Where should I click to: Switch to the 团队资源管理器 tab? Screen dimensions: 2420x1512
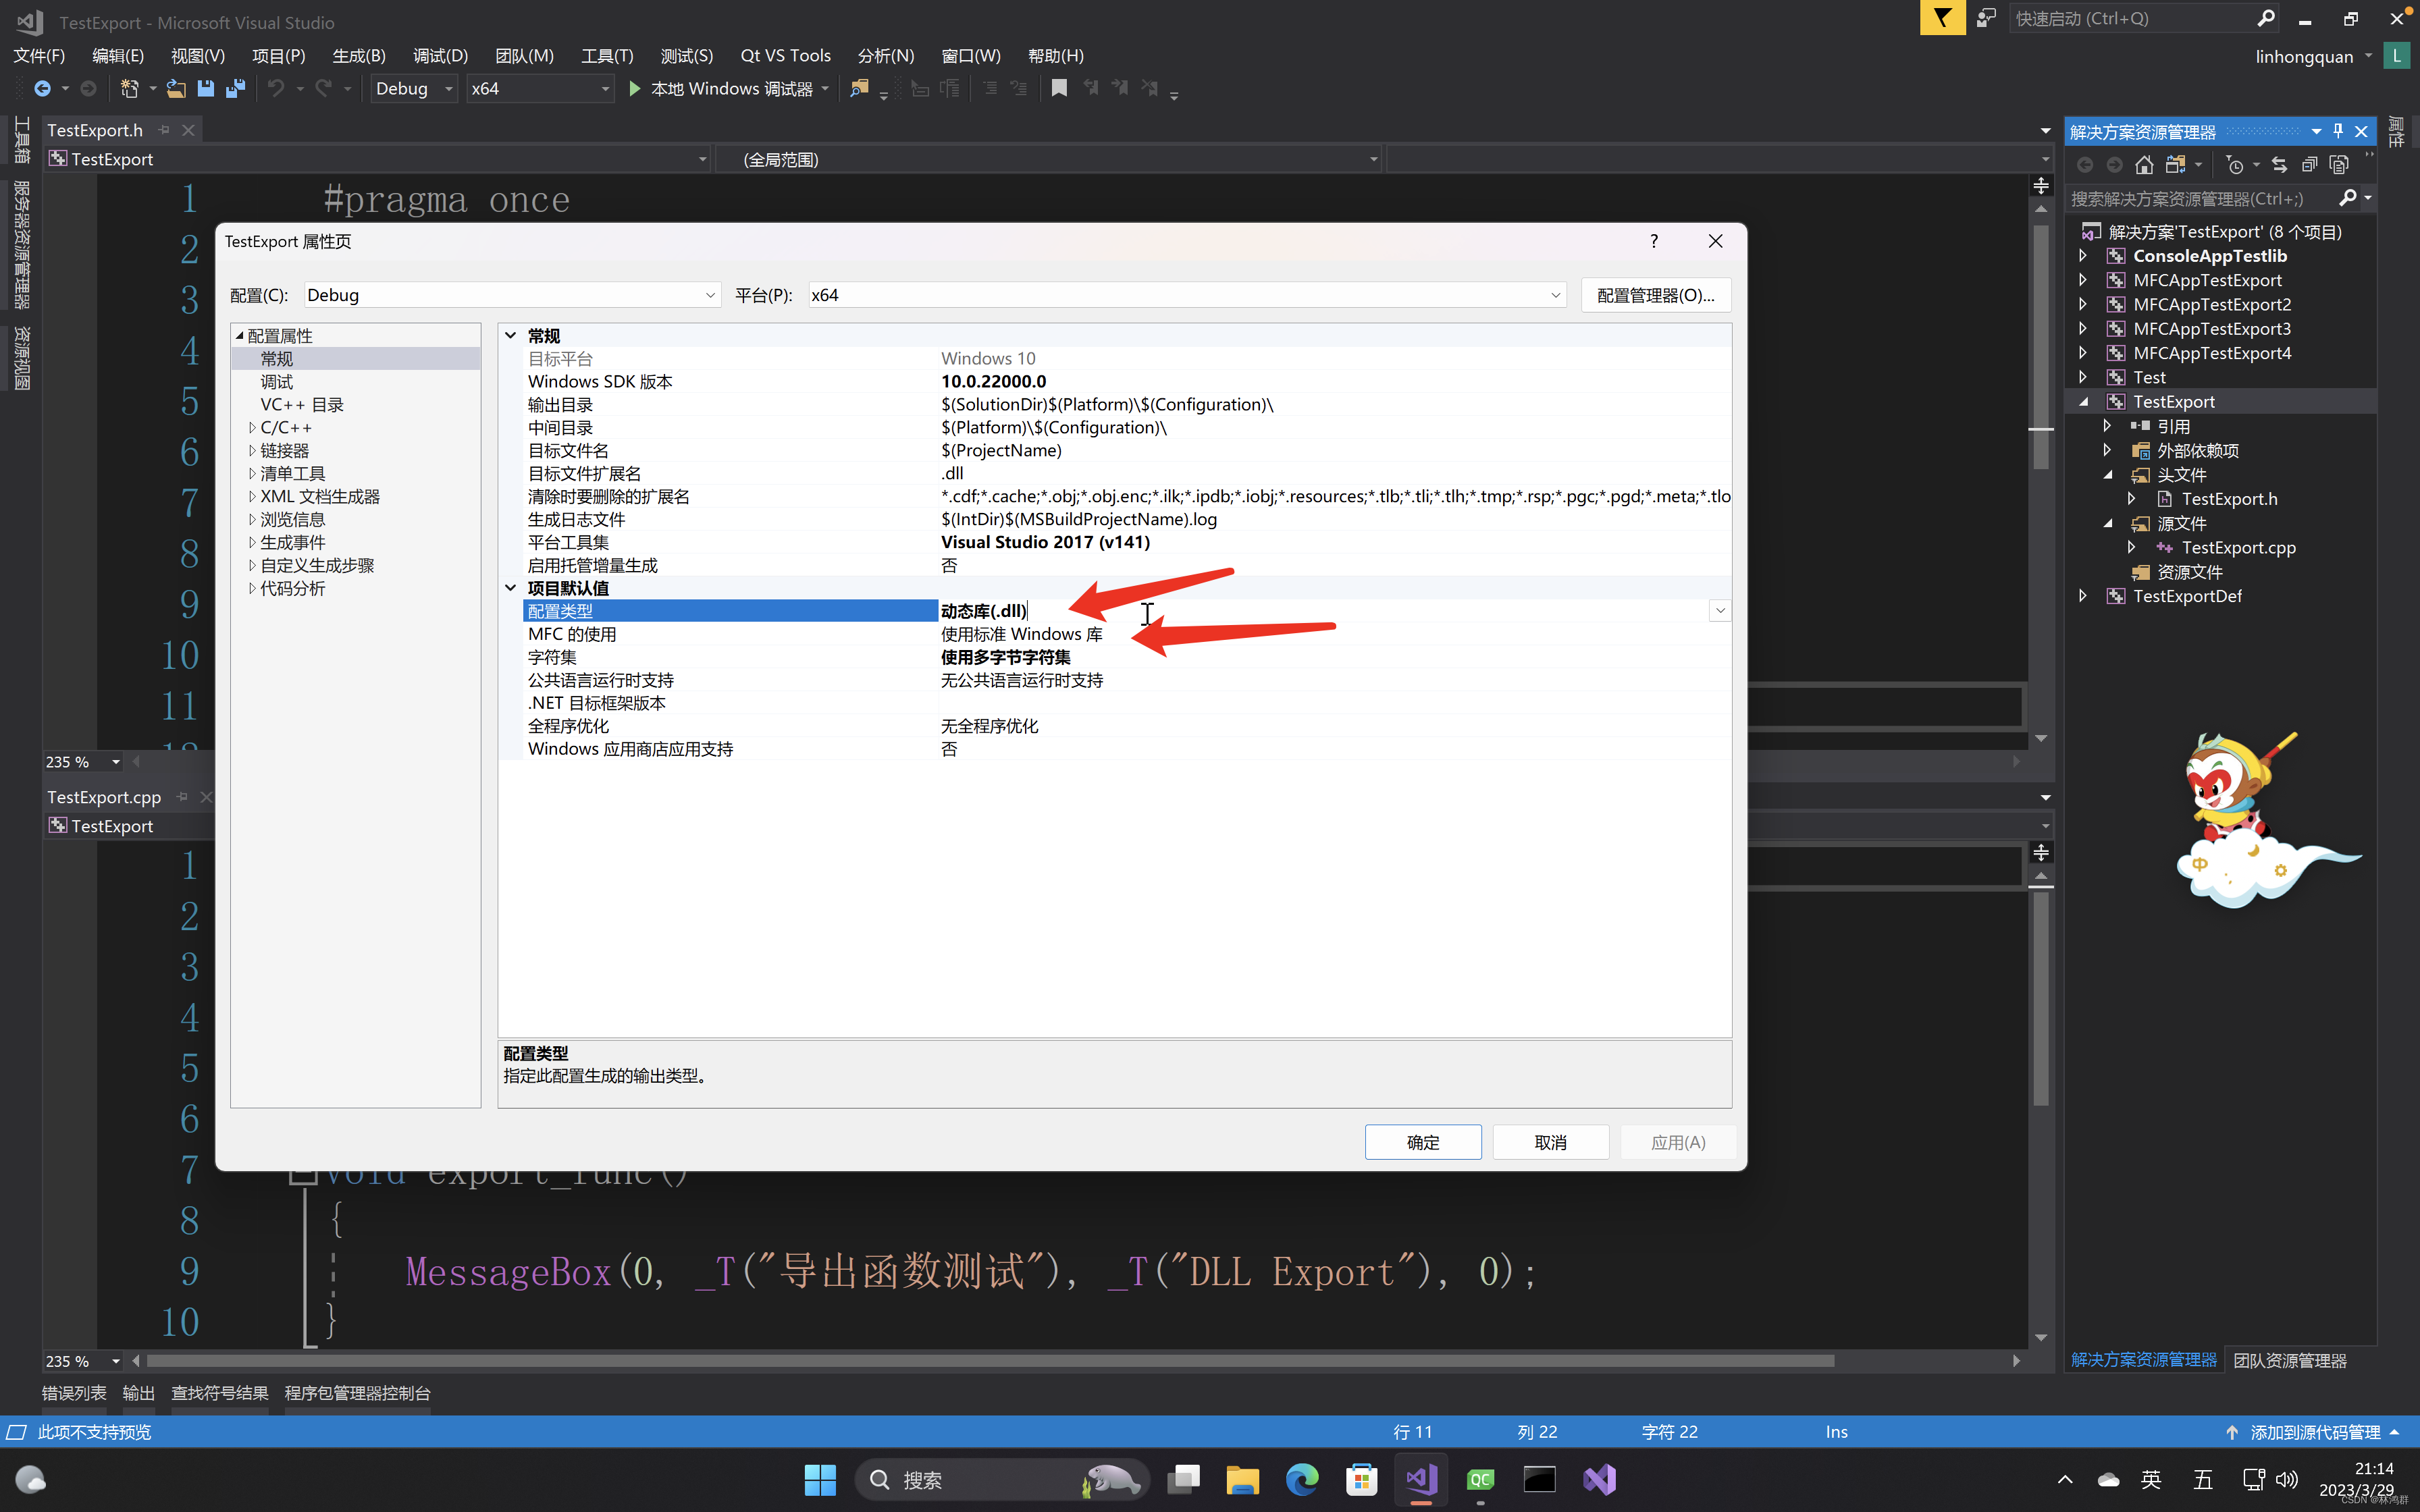[x=2290, y=1360]
